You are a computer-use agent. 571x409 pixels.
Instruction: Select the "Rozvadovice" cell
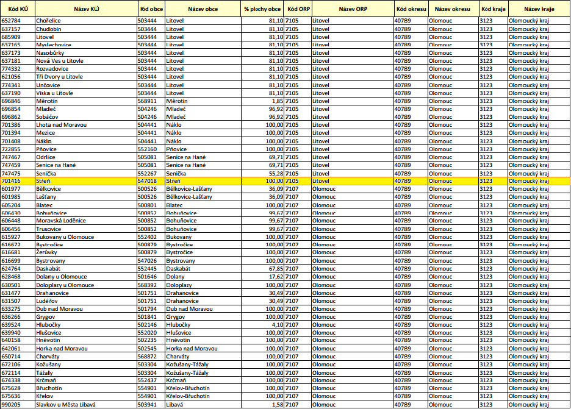coord(86,69)
